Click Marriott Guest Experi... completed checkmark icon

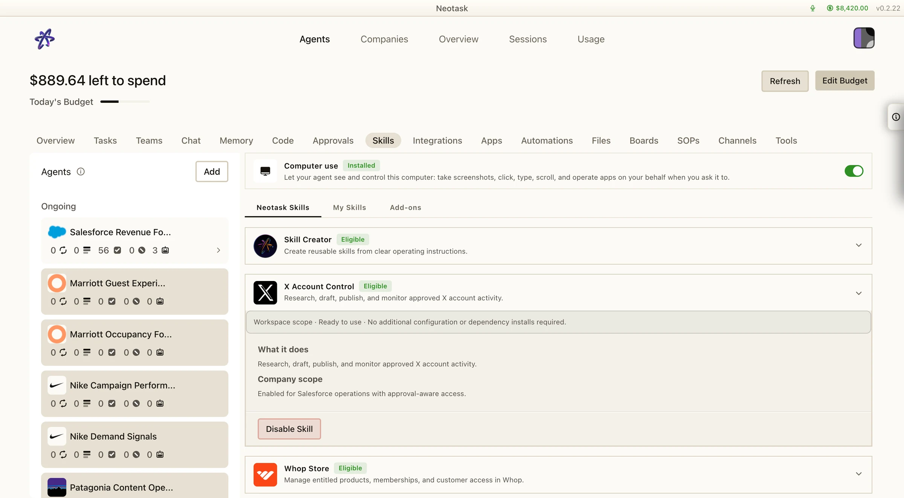coord(112,301)
